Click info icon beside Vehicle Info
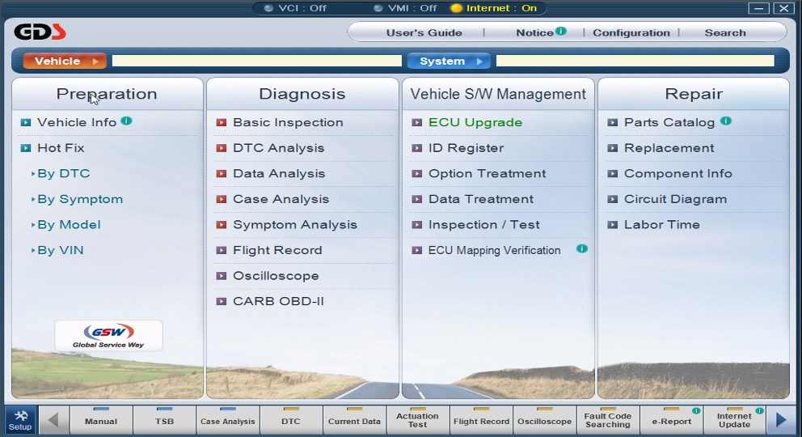 (126, 121)
